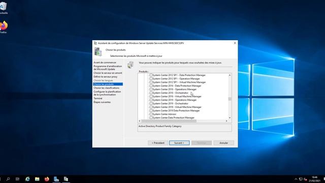Click the volume icon in system tray
The width and height of the screenshot is (325, 183).
click(x=305, y=179)
